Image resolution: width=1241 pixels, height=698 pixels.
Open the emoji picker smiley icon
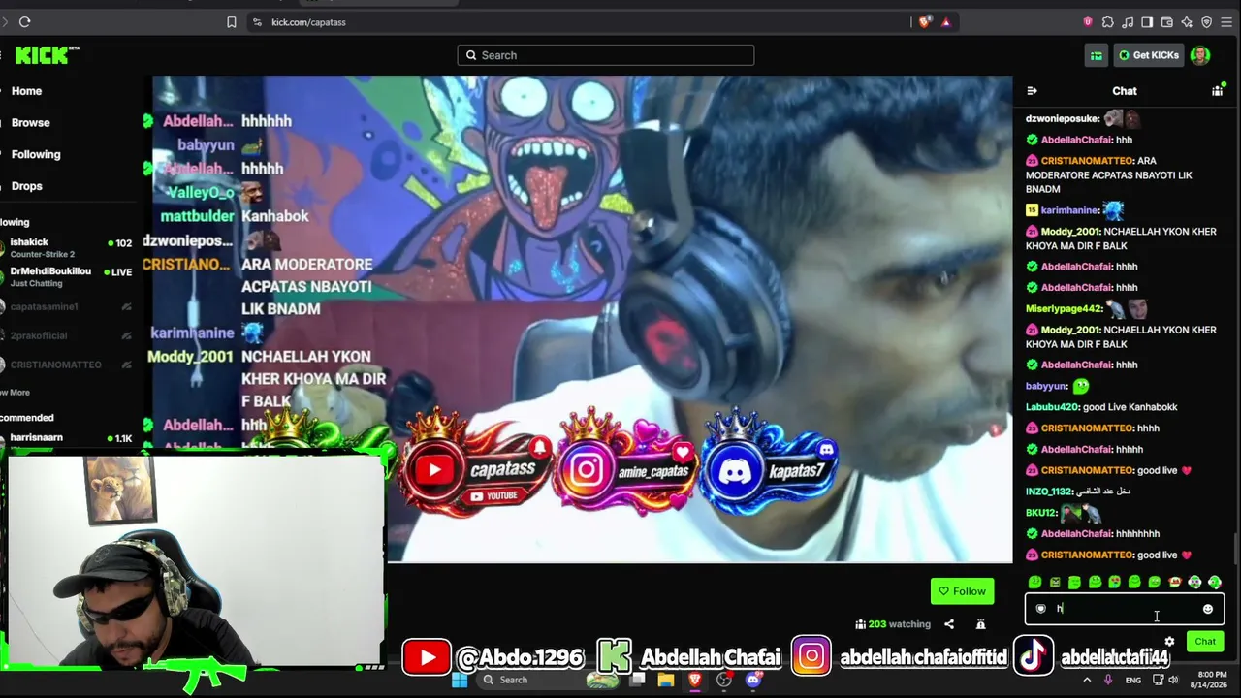coord(1208,609)
